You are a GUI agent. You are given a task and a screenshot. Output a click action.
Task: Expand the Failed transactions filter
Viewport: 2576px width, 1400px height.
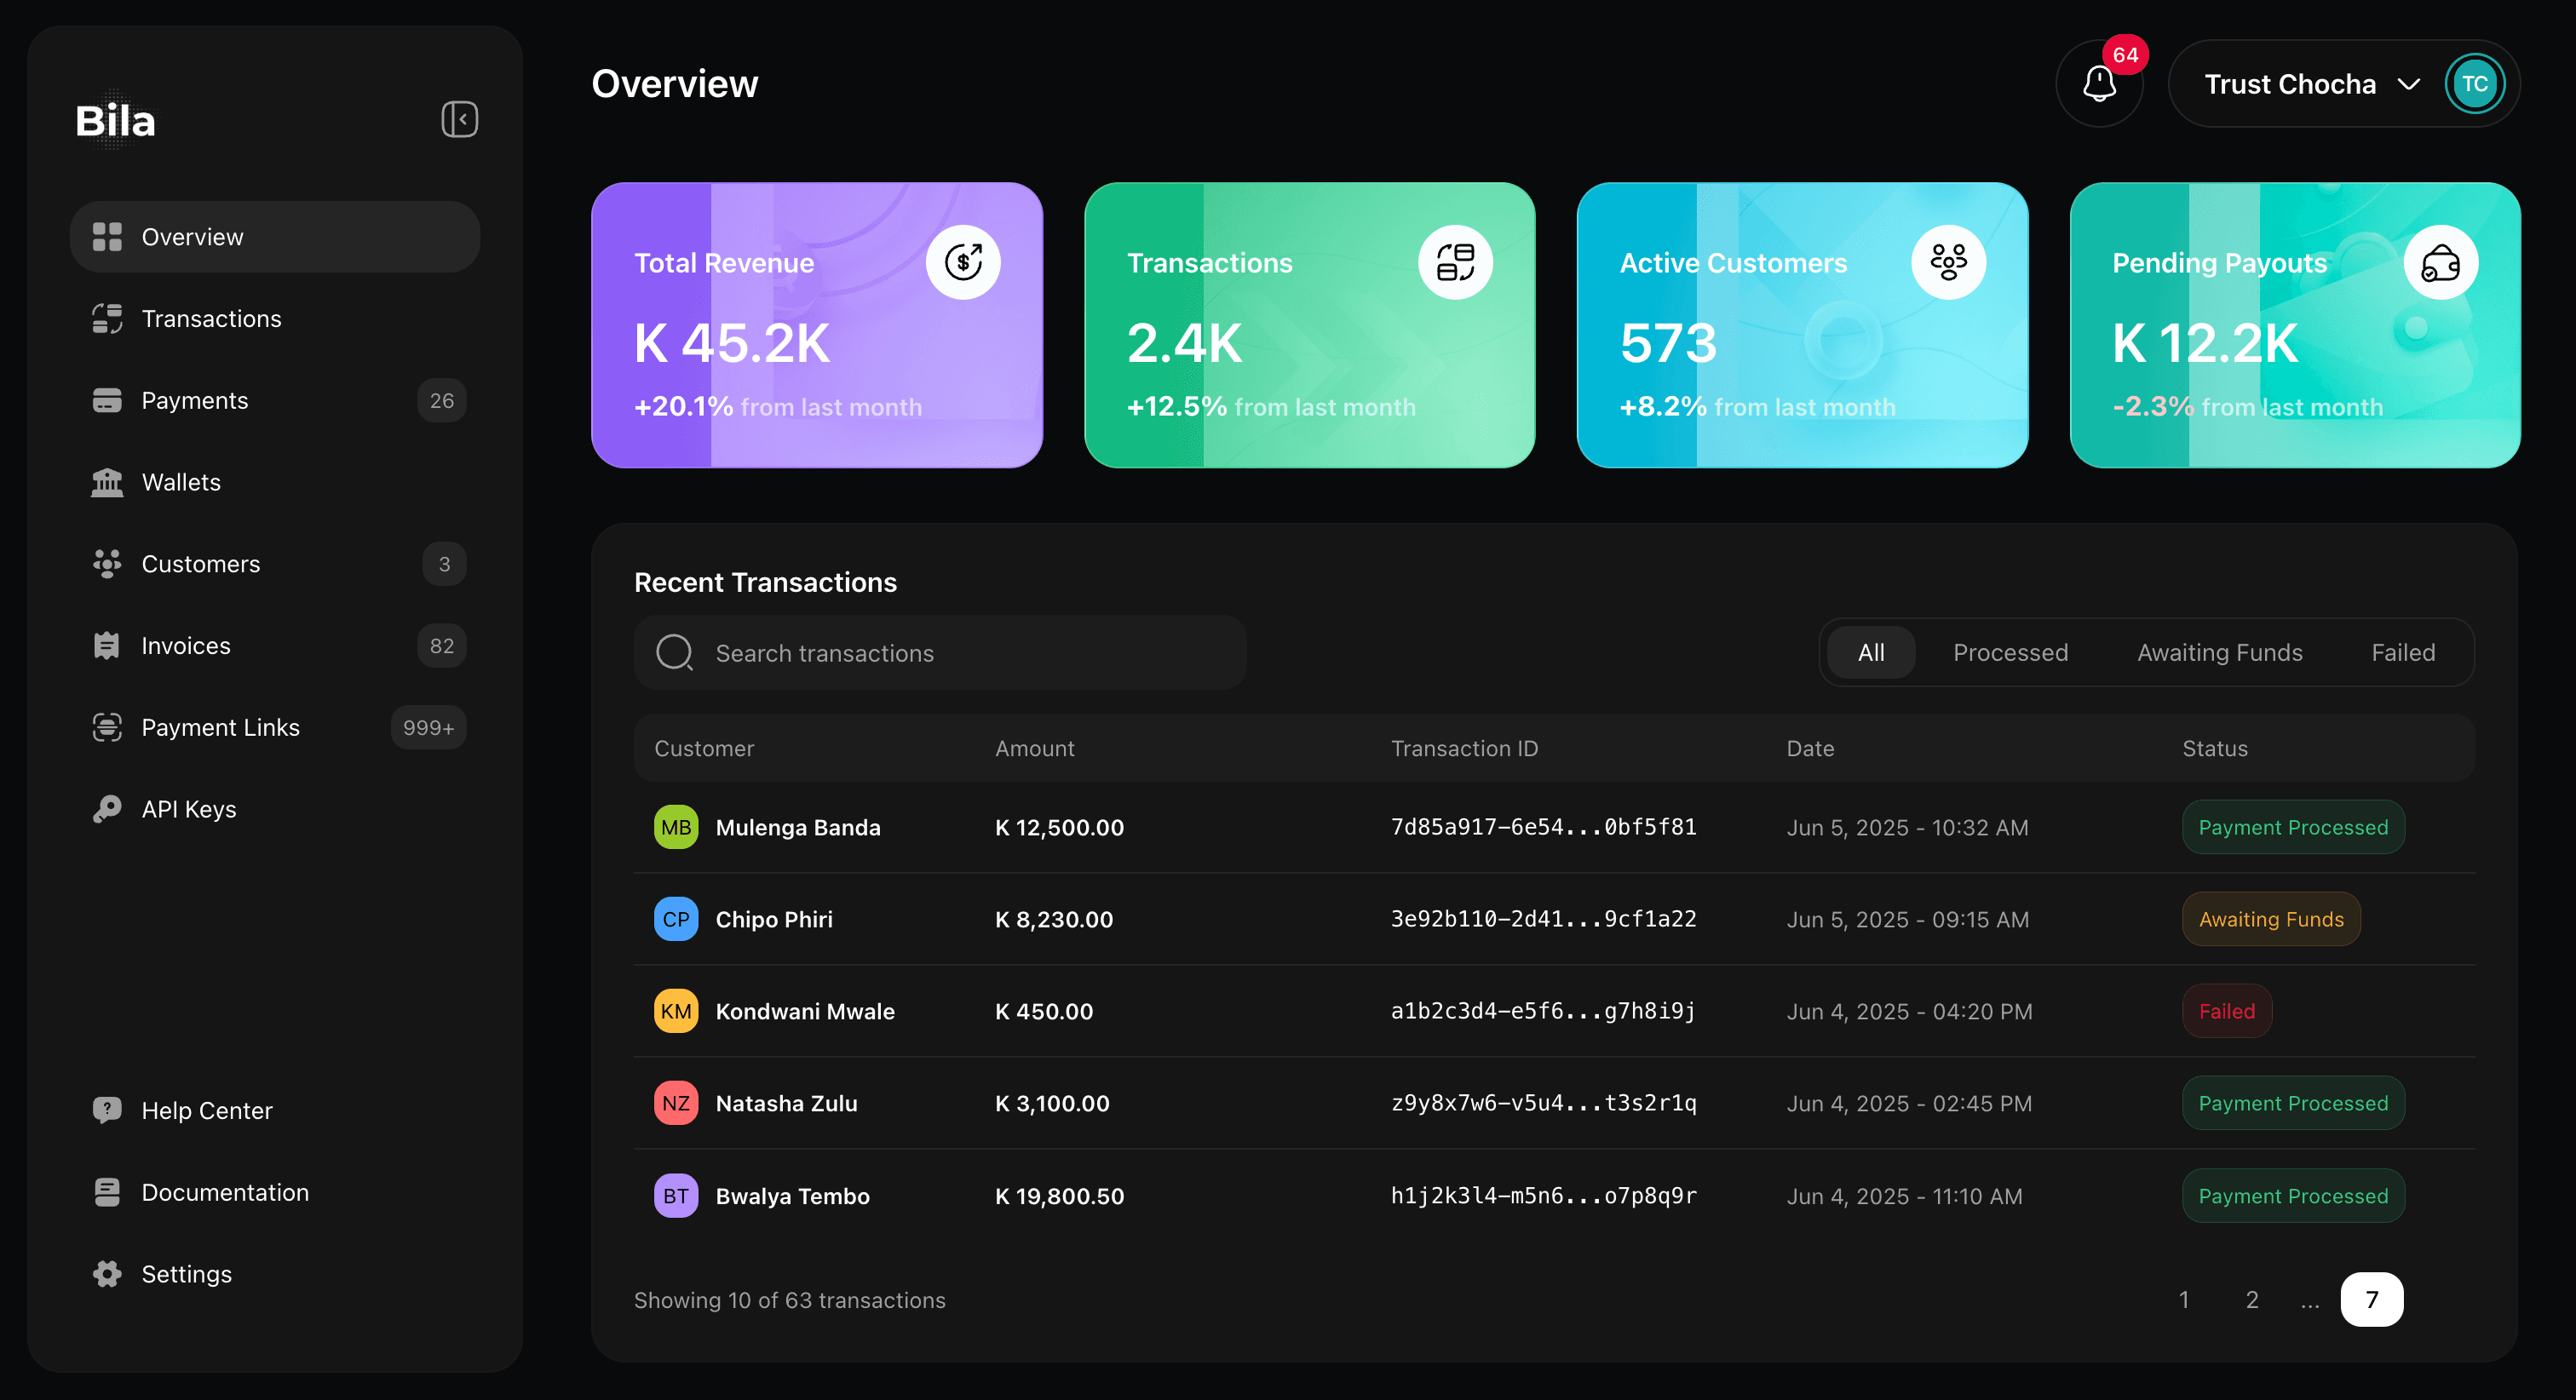click(x=2404, y=652)
